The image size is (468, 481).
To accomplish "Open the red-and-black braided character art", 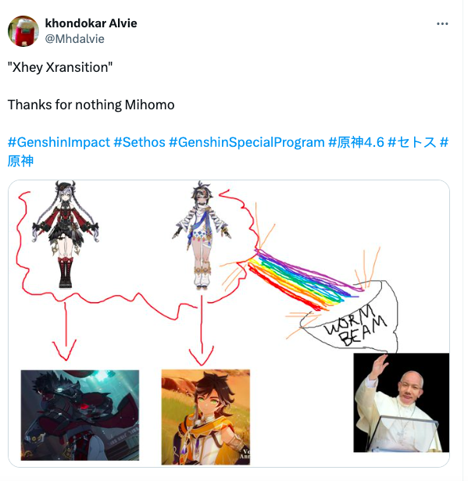I will click(x=66, y=235).
